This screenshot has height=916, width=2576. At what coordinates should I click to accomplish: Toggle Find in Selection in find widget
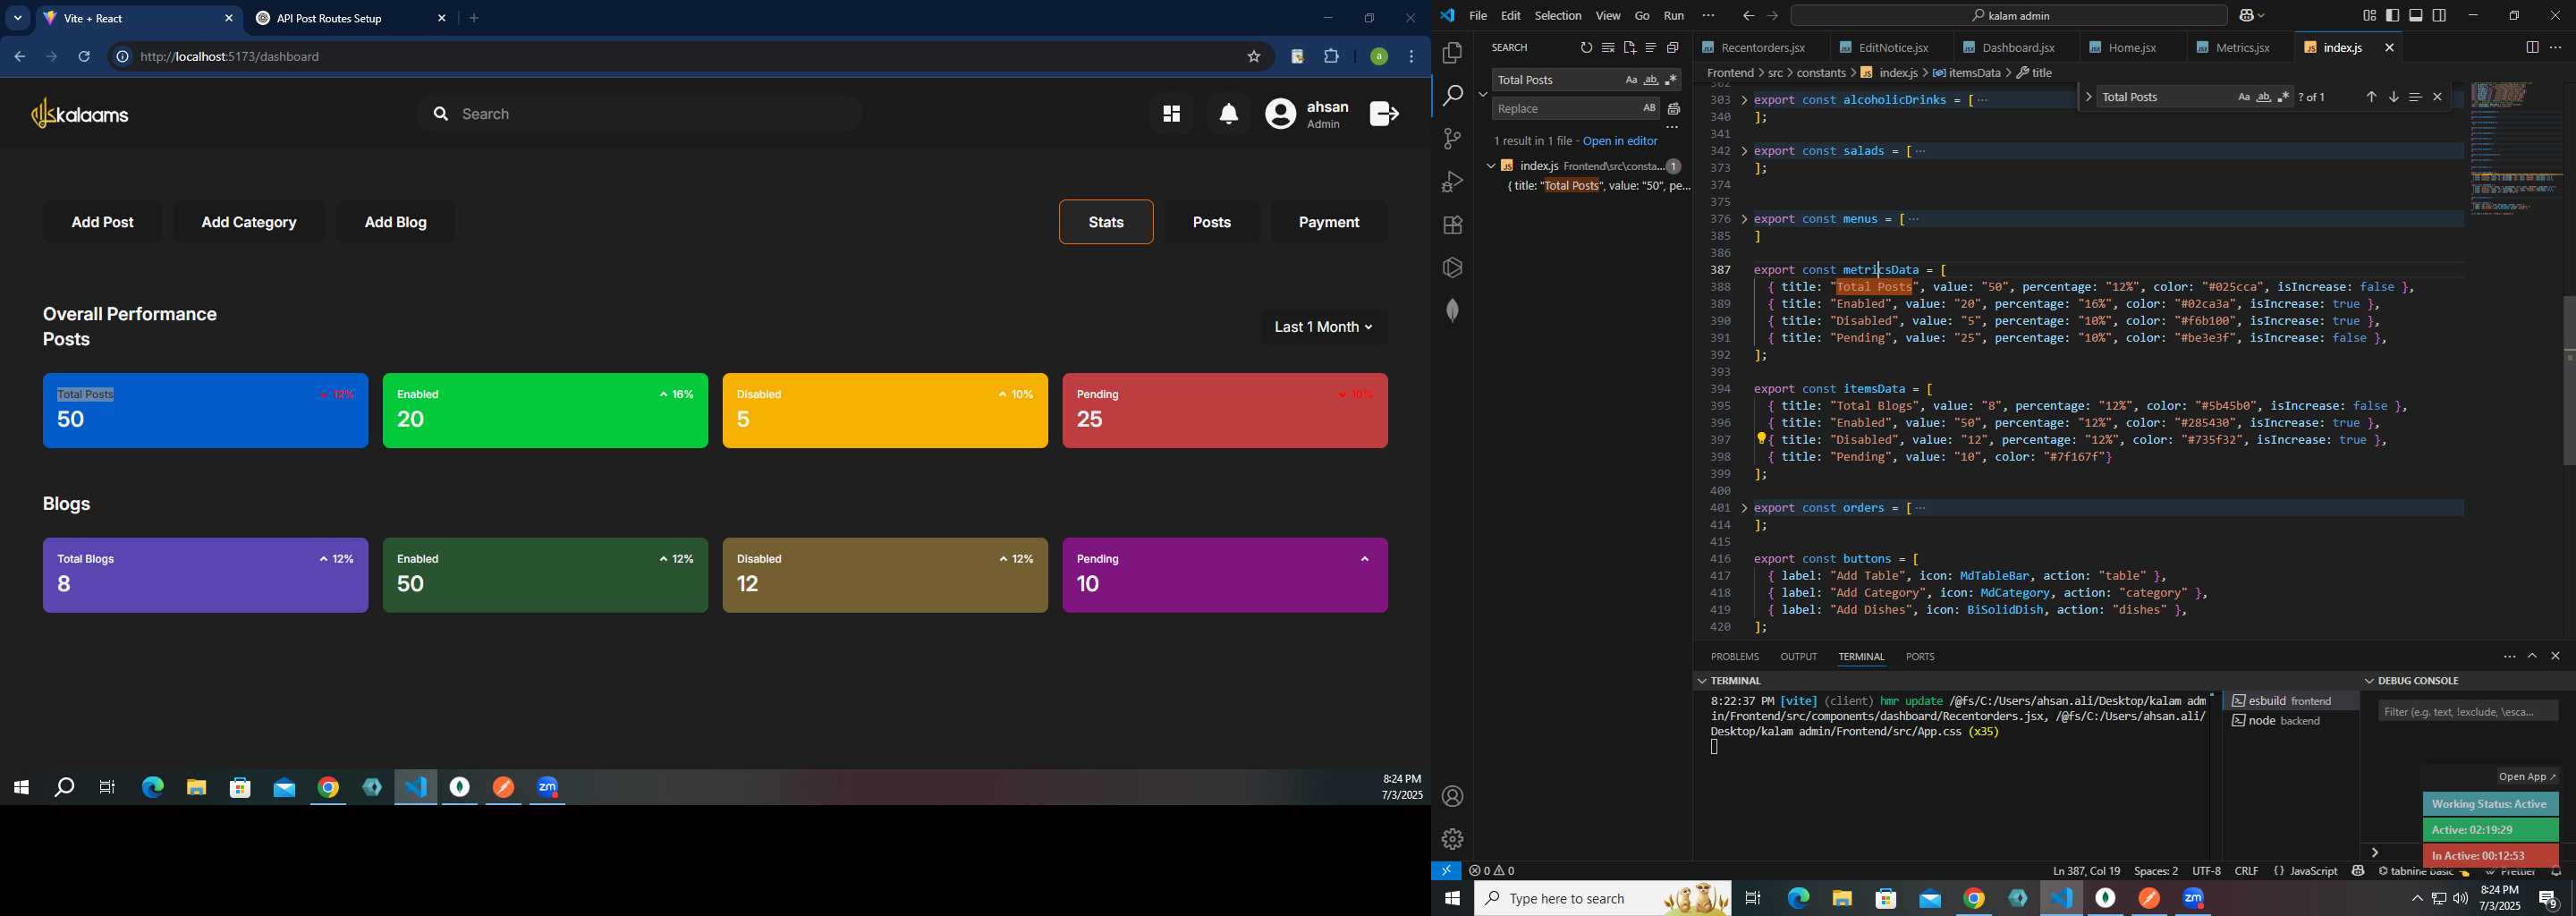coord(2415,97)
